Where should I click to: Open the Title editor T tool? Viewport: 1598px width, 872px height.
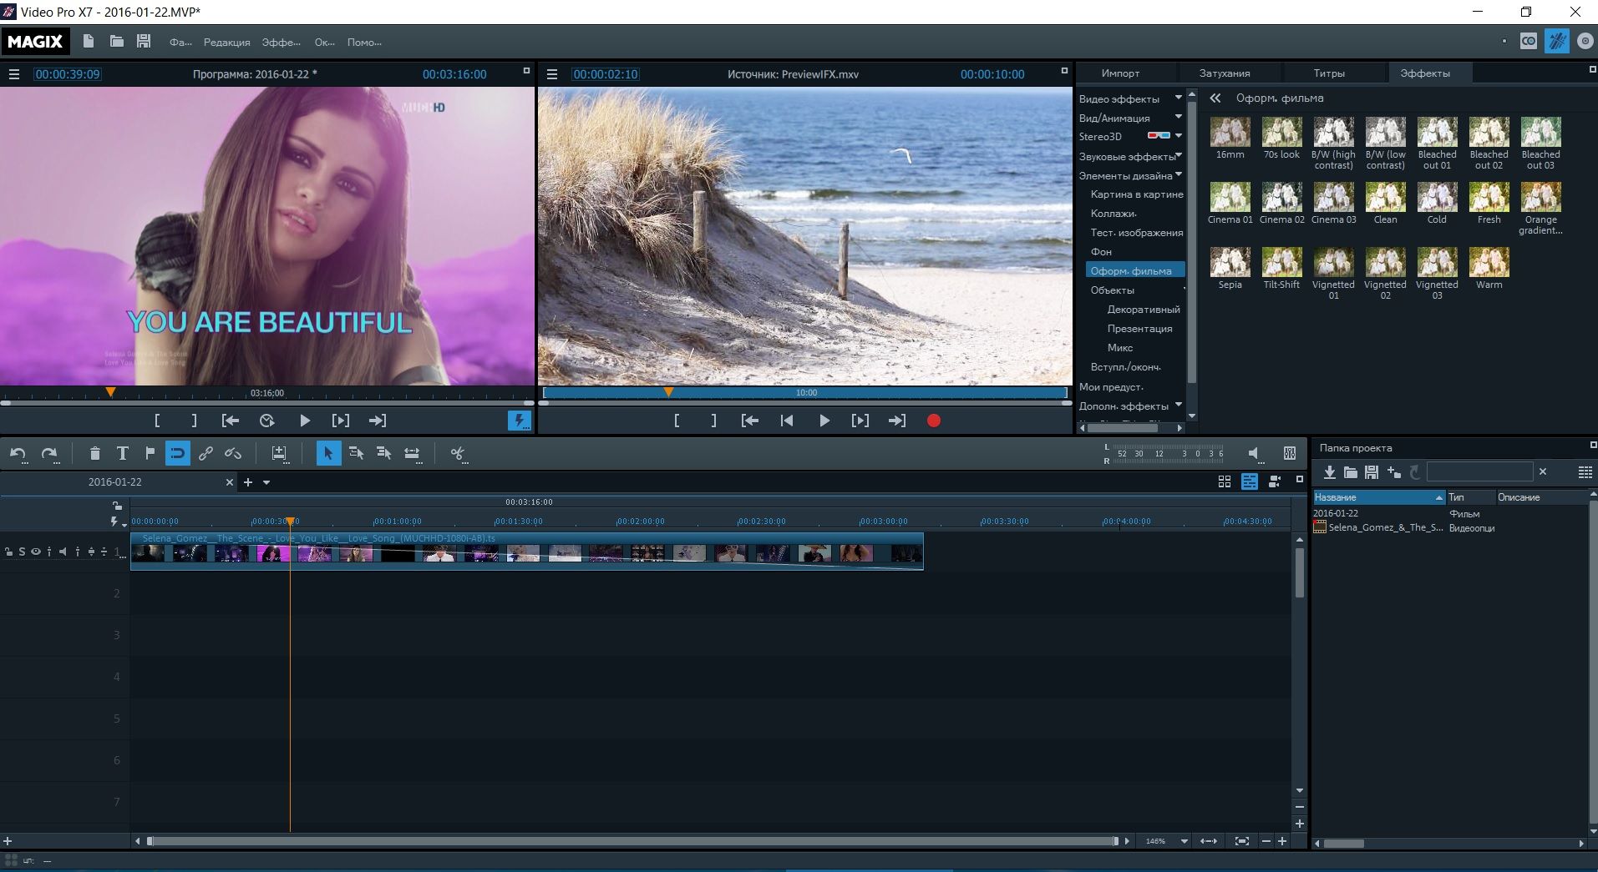tap(122, 453)
